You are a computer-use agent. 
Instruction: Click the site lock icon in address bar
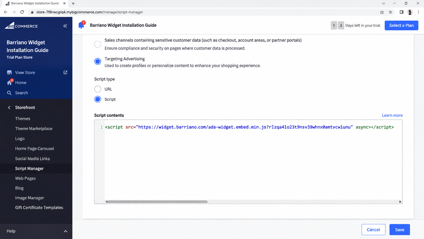(x=32, y=12)
